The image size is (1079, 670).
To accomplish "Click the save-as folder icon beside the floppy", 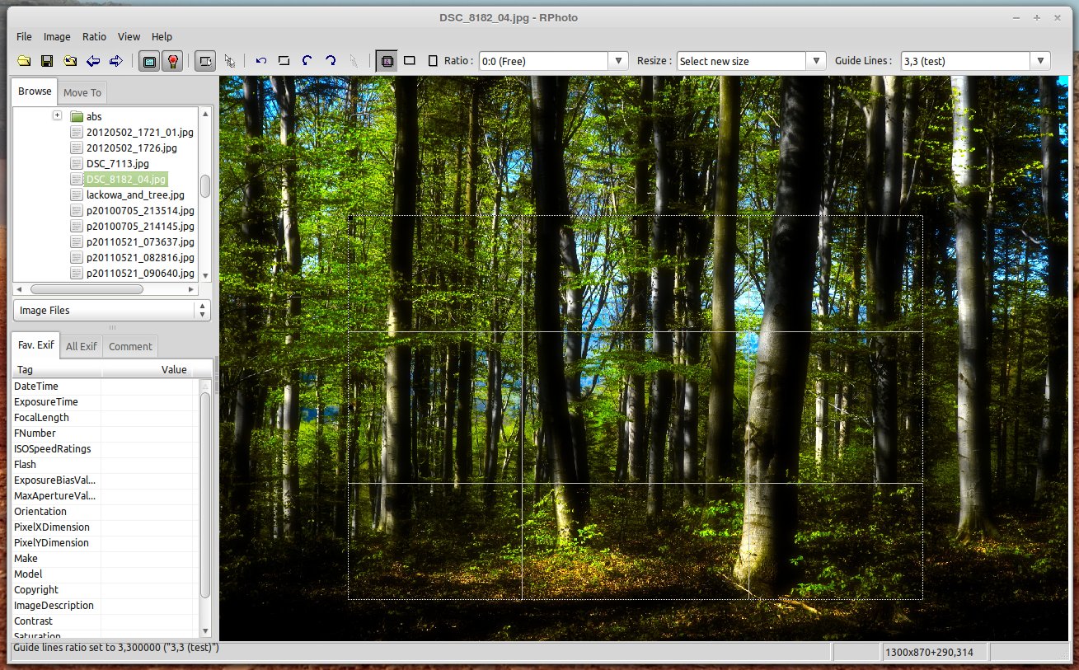I will 70,61.
